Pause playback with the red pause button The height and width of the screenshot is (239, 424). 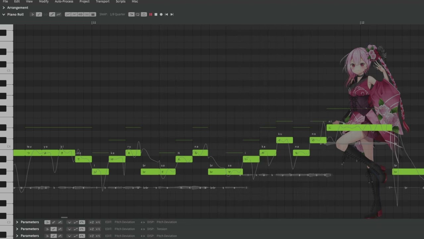pyautogui.click(x=150, y=14)
